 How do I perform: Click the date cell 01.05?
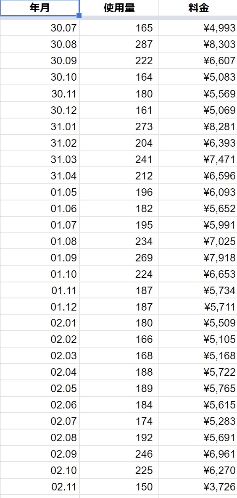[40, 192]
